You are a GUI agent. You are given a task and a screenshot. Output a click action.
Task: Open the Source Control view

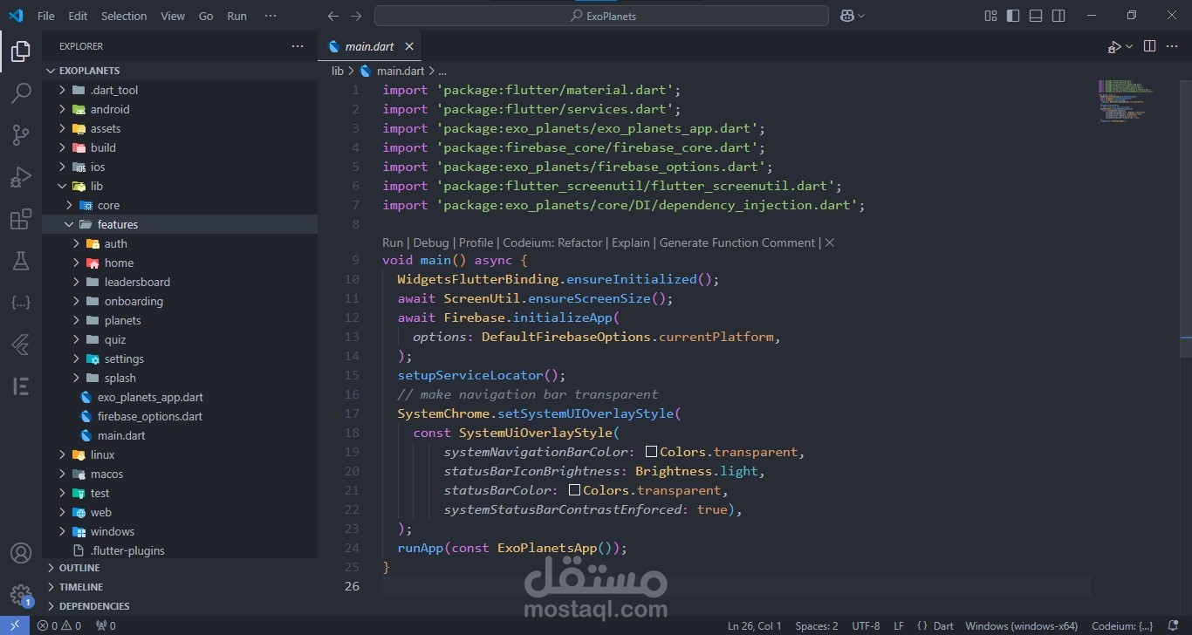coord(21,135)
